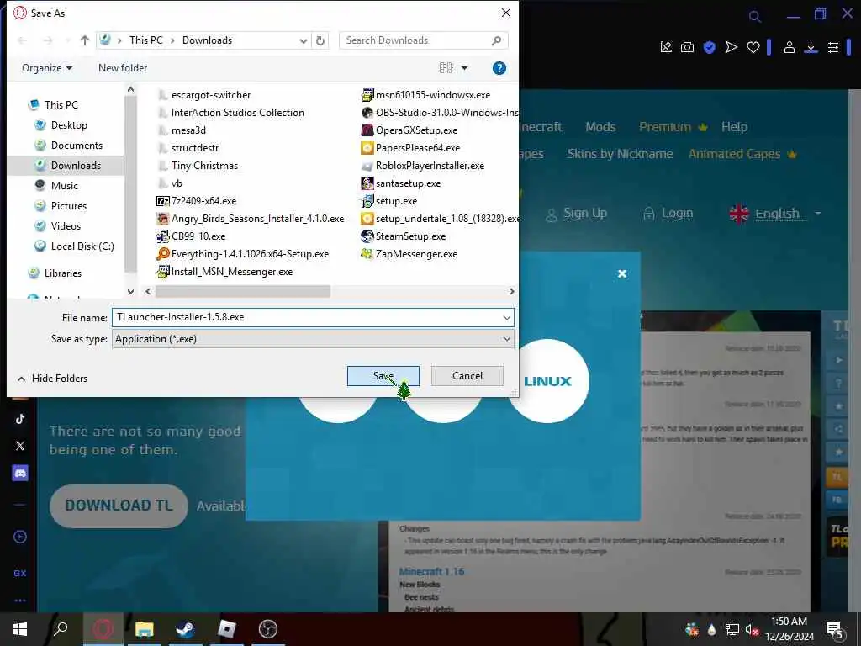Open the Save as type dropdown
861x646 pixels.
pyautogui.click(x=313, y=339)
